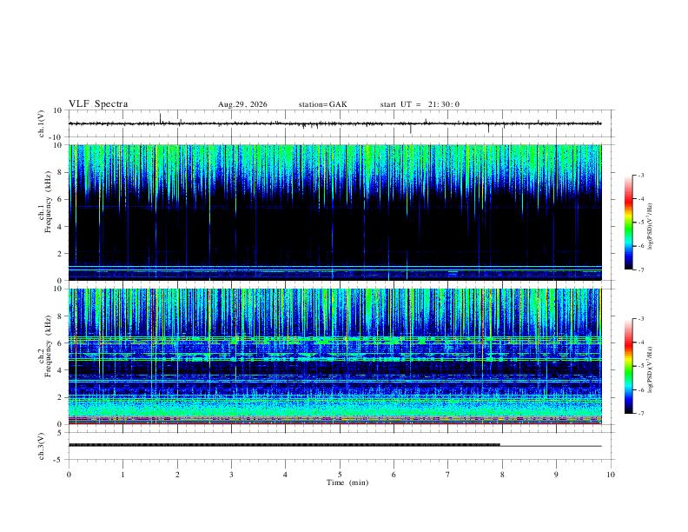Click the ch.3(V) axis label
This screenshot has width=688, height=532.
42,446
